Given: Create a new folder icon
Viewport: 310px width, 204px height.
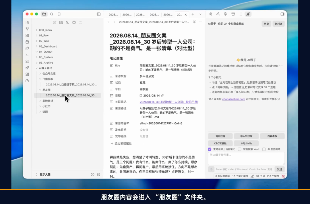Looking at the screenshot, I should 61,22.
